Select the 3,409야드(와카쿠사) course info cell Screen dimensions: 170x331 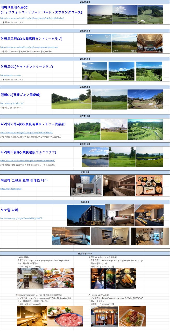31,137
